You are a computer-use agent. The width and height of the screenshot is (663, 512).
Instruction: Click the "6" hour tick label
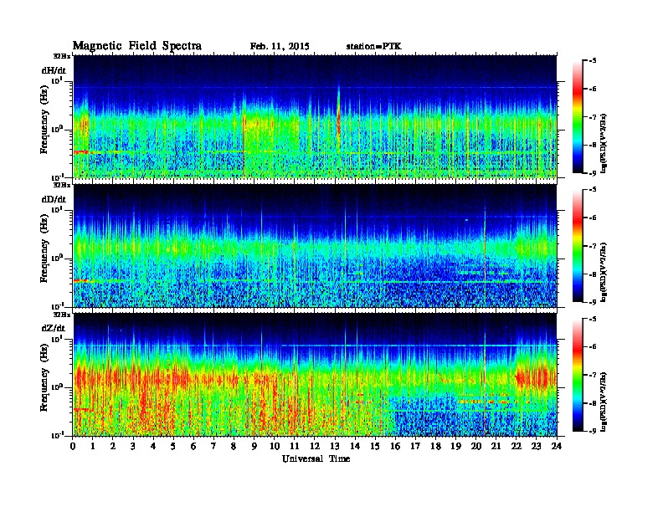[x=193, y=446]
